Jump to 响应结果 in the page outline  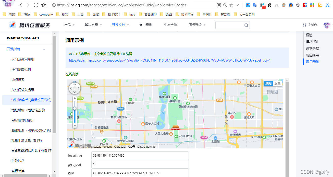312,55
